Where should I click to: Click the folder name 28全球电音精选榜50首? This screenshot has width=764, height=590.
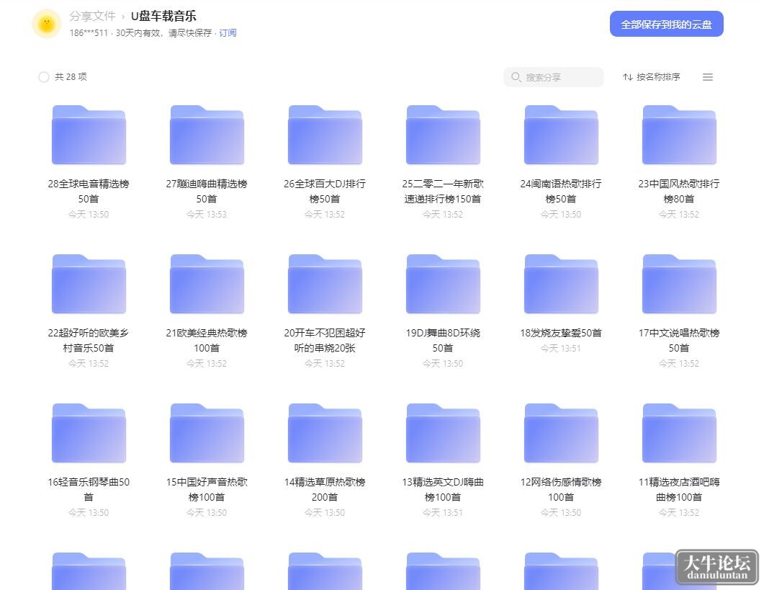(x=89, y=191)
